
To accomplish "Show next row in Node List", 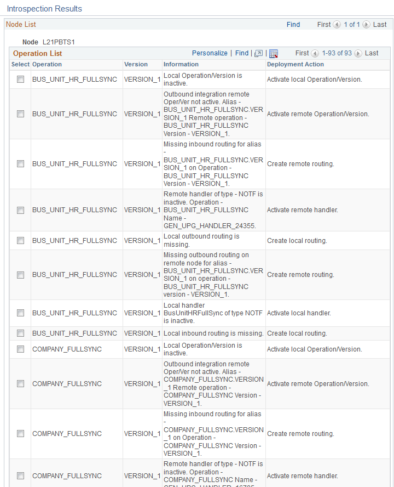I will click(x=366, y=25).
